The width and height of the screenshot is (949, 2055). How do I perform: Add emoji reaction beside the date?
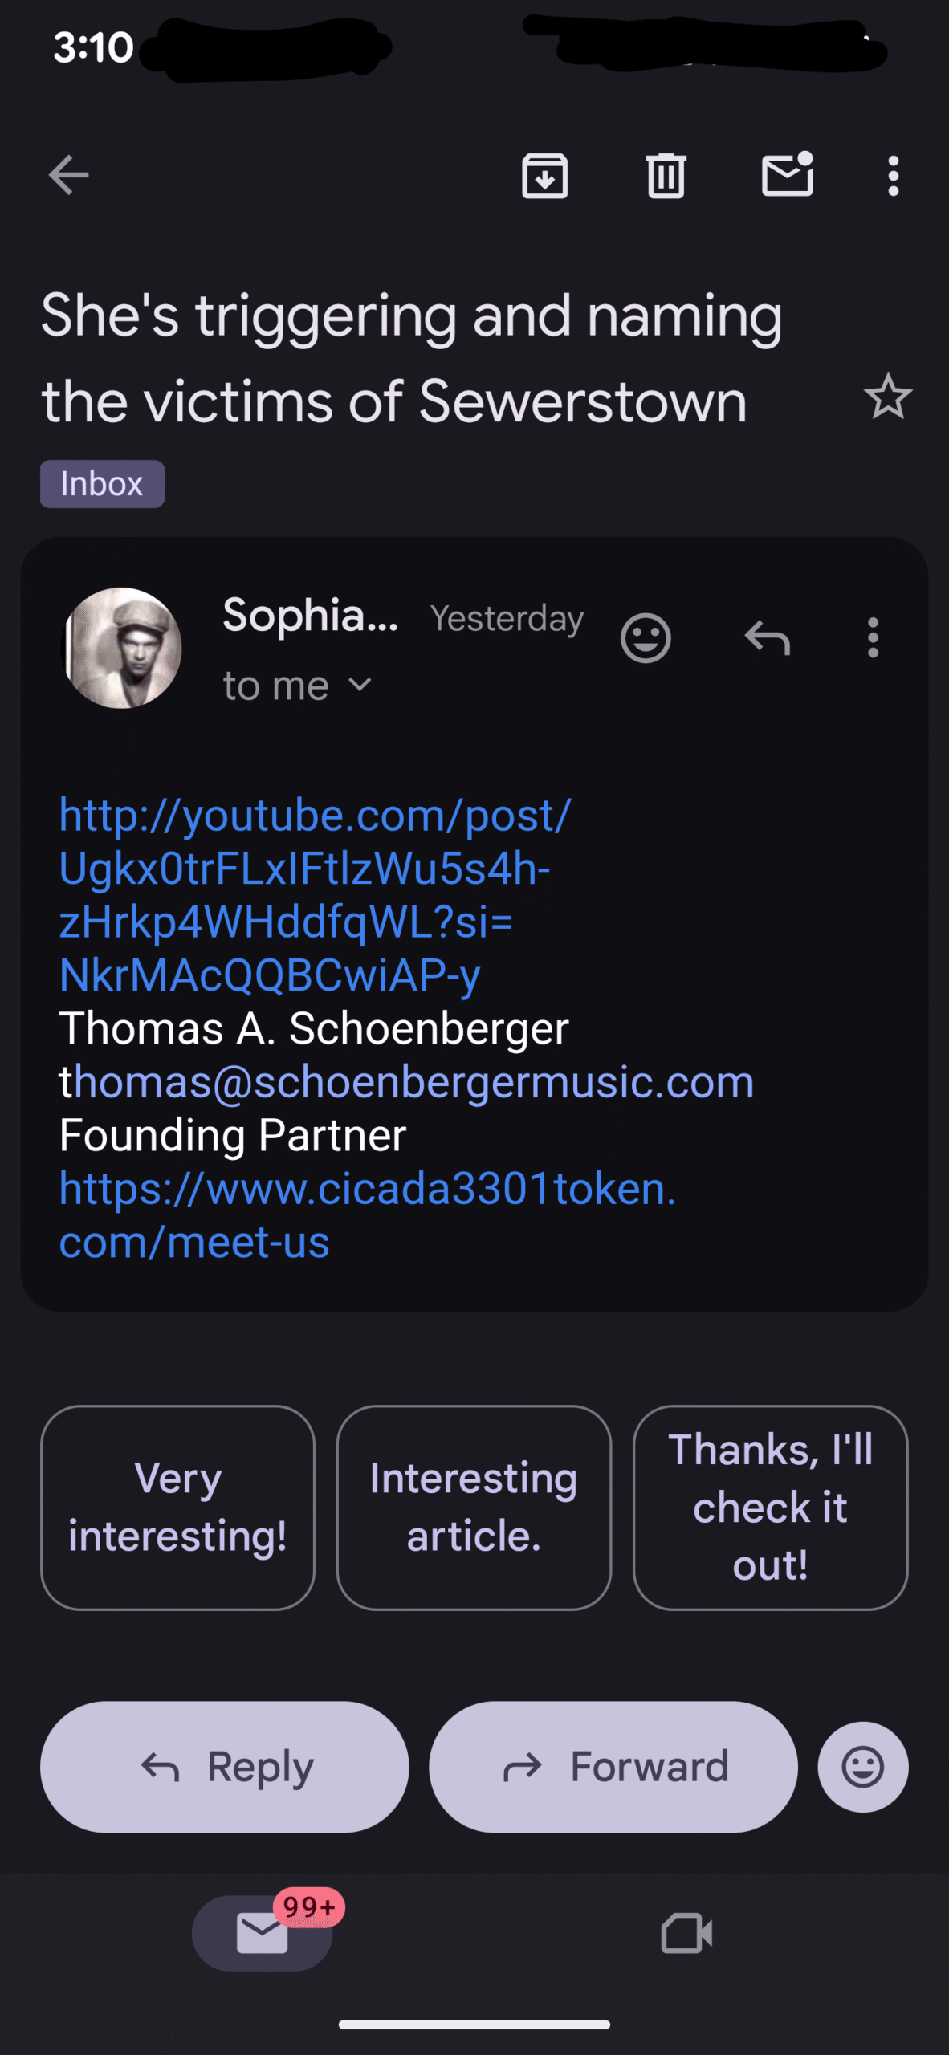[x=646, y=638]
